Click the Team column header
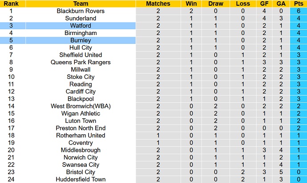This screenshot has width=307, height=183. click(81, 4)
